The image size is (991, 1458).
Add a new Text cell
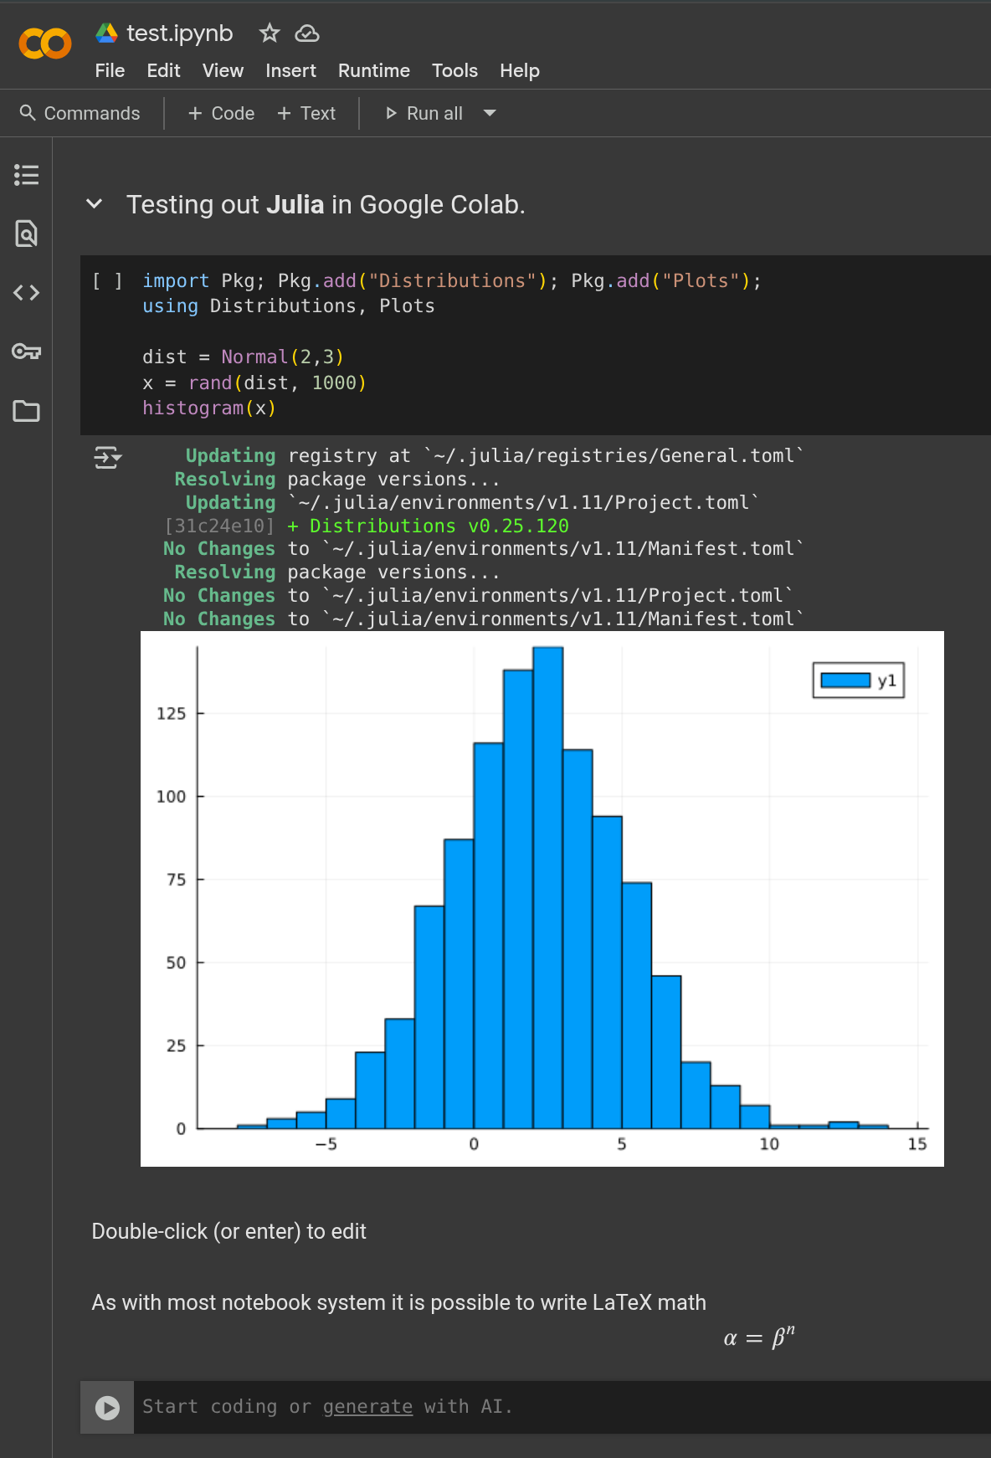click(x=306, y=113)
